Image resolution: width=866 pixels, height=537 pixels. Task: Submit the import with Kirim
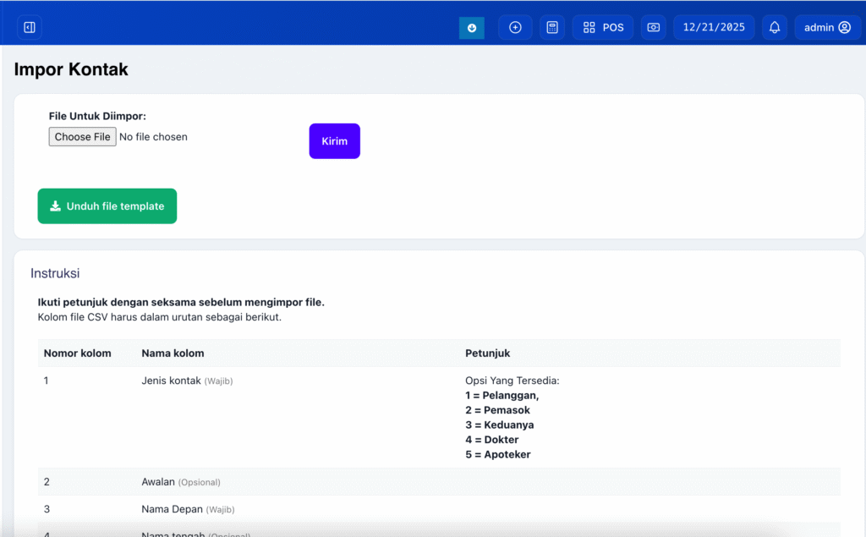tap(334, 141)
